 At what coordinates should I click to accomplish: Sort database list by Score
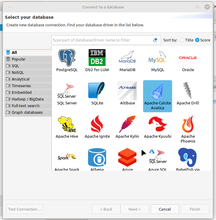[203, 40]
